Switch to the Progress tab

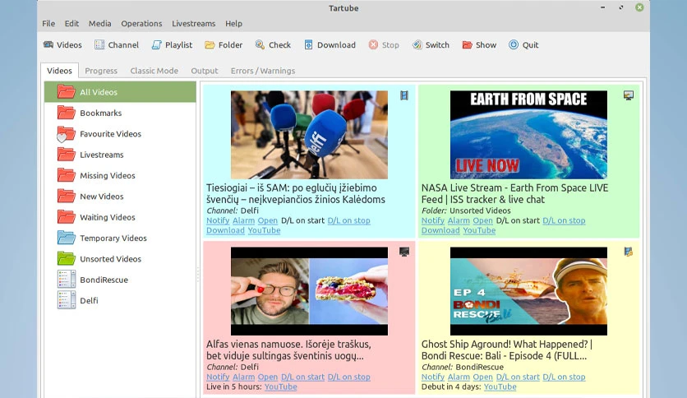[x=101, y=71]
